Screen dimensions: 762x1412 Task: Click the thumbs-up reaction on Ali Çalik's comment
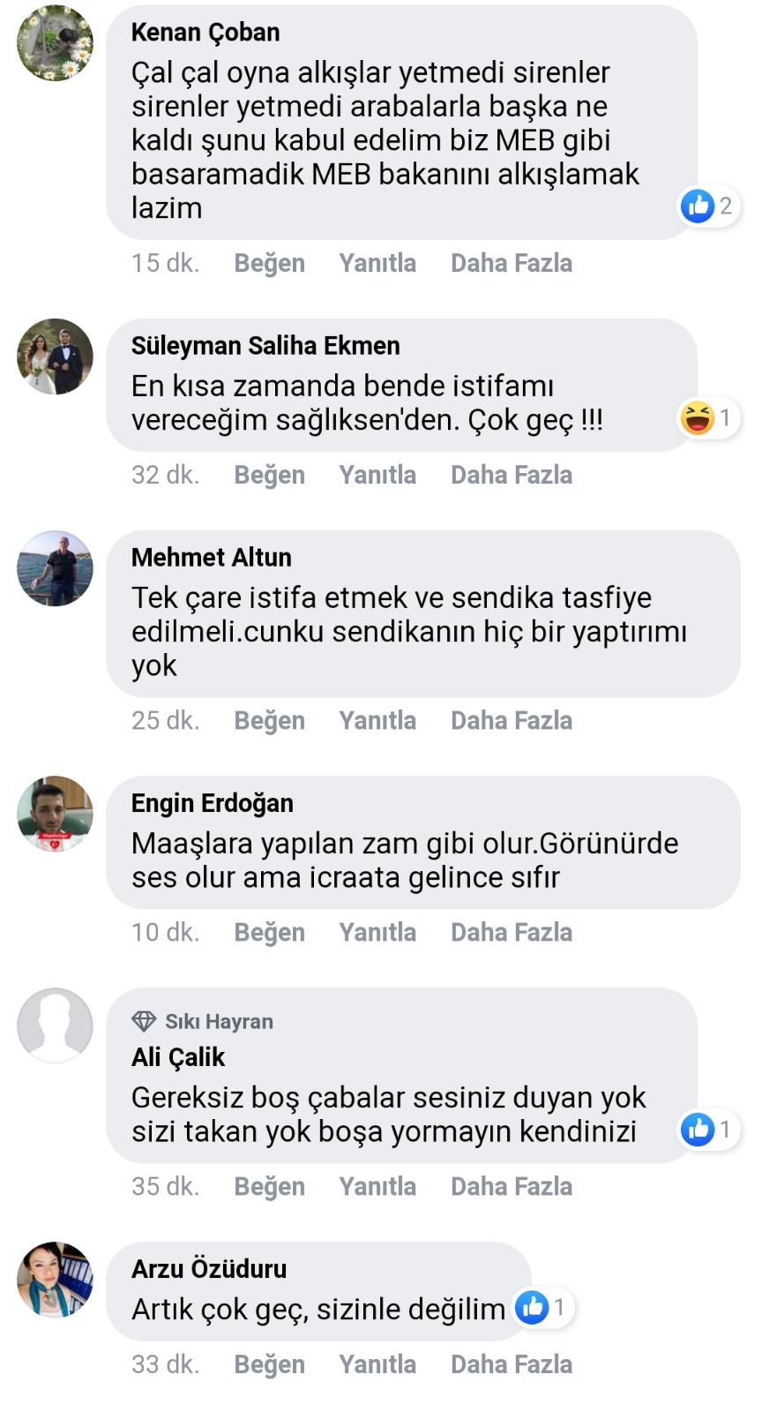point(698,1129)
